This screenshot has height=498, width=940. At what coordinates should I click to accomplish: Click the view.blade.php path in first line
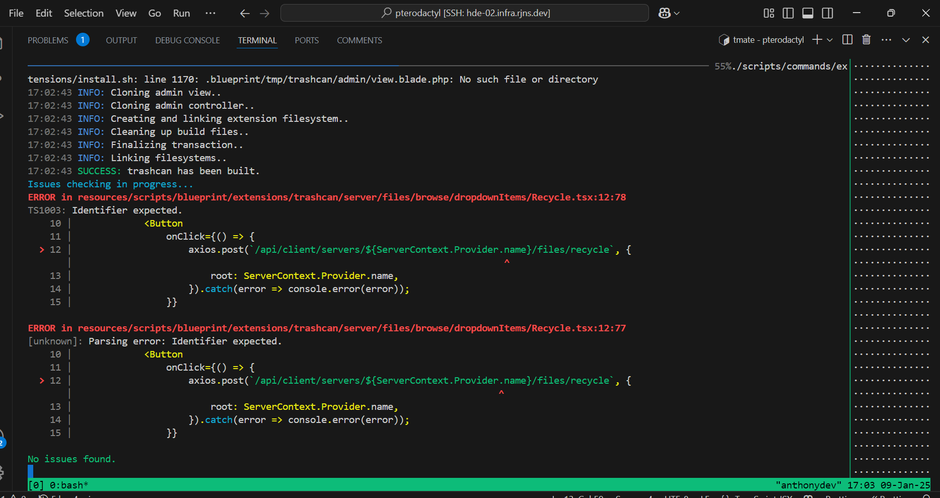coord(329,80)
